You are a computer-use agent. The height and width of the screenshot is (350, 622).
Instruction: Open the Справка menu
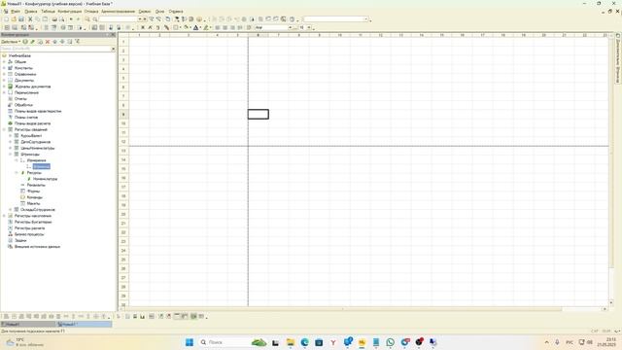(x=176, y=12)
